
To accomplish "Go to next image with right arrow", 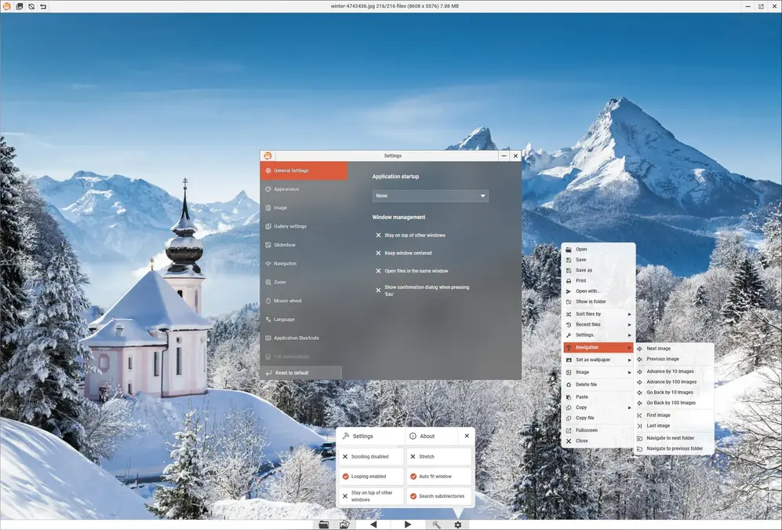I will (x=408, y=525).
